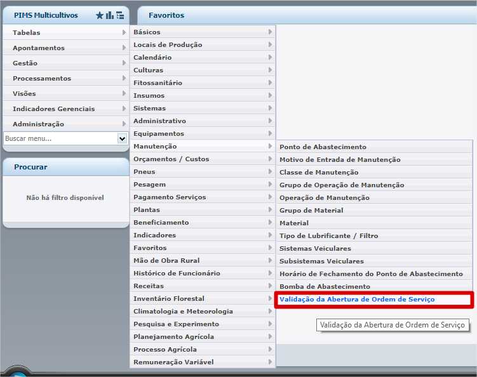
Task: Open Mão de Obra Rural submenu
Action: (x=203, y=261)
